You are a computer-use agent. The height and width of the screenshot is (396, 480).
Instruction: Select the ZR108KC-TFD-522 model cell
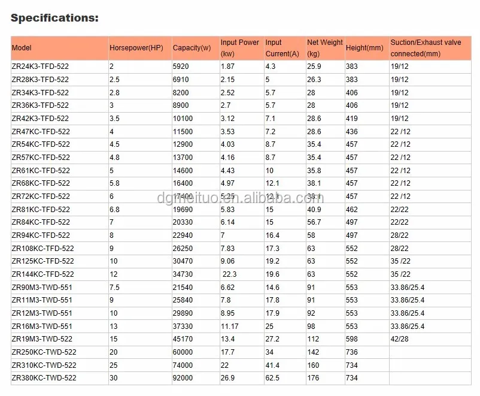(x=44, y=248)
